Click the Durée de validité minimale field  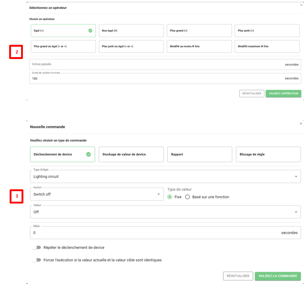tap(156, 79)
